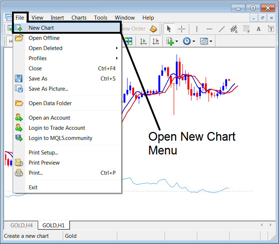Choose Open Offline
Screen dimensions: 279x244
tap(67, 38)
